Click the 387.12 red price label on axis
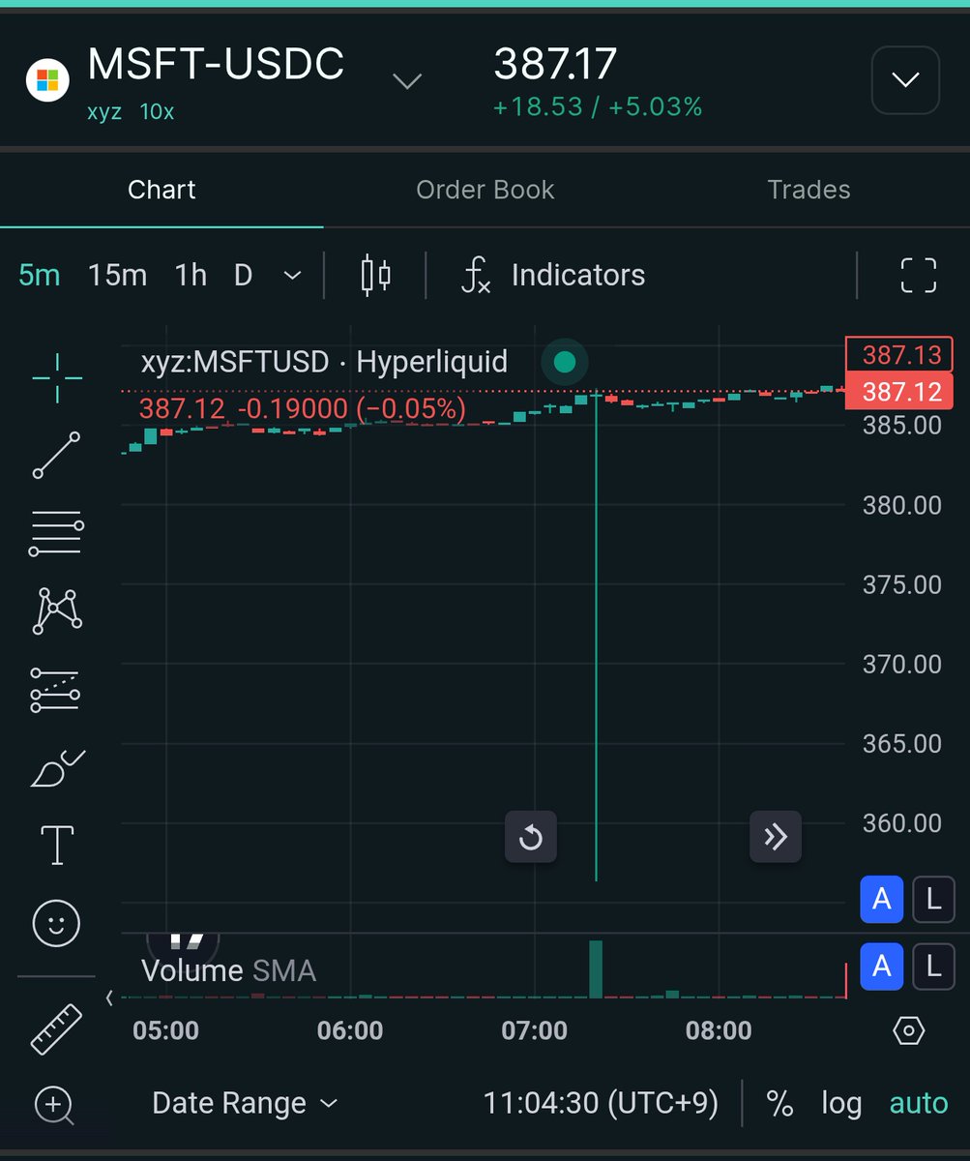This screenshot has height=1161, width=970. (x=899, y=392)
